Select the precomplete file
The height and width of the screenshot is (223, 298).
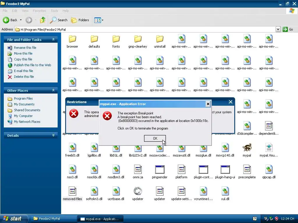coord(247,172)
